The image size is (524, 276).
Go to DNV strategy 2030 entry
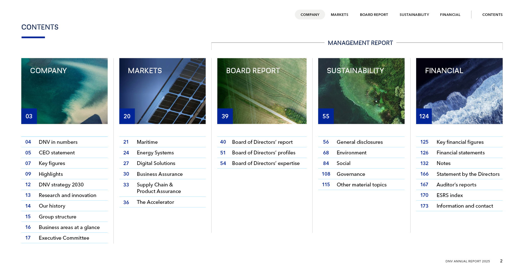[61, 185]
